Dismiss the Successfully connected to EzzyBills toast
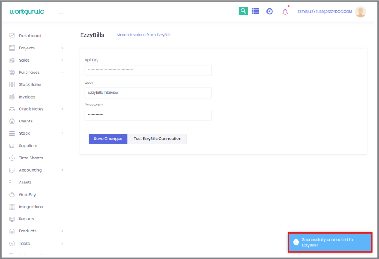Screen dimensions: 379x259 (330, 242)
